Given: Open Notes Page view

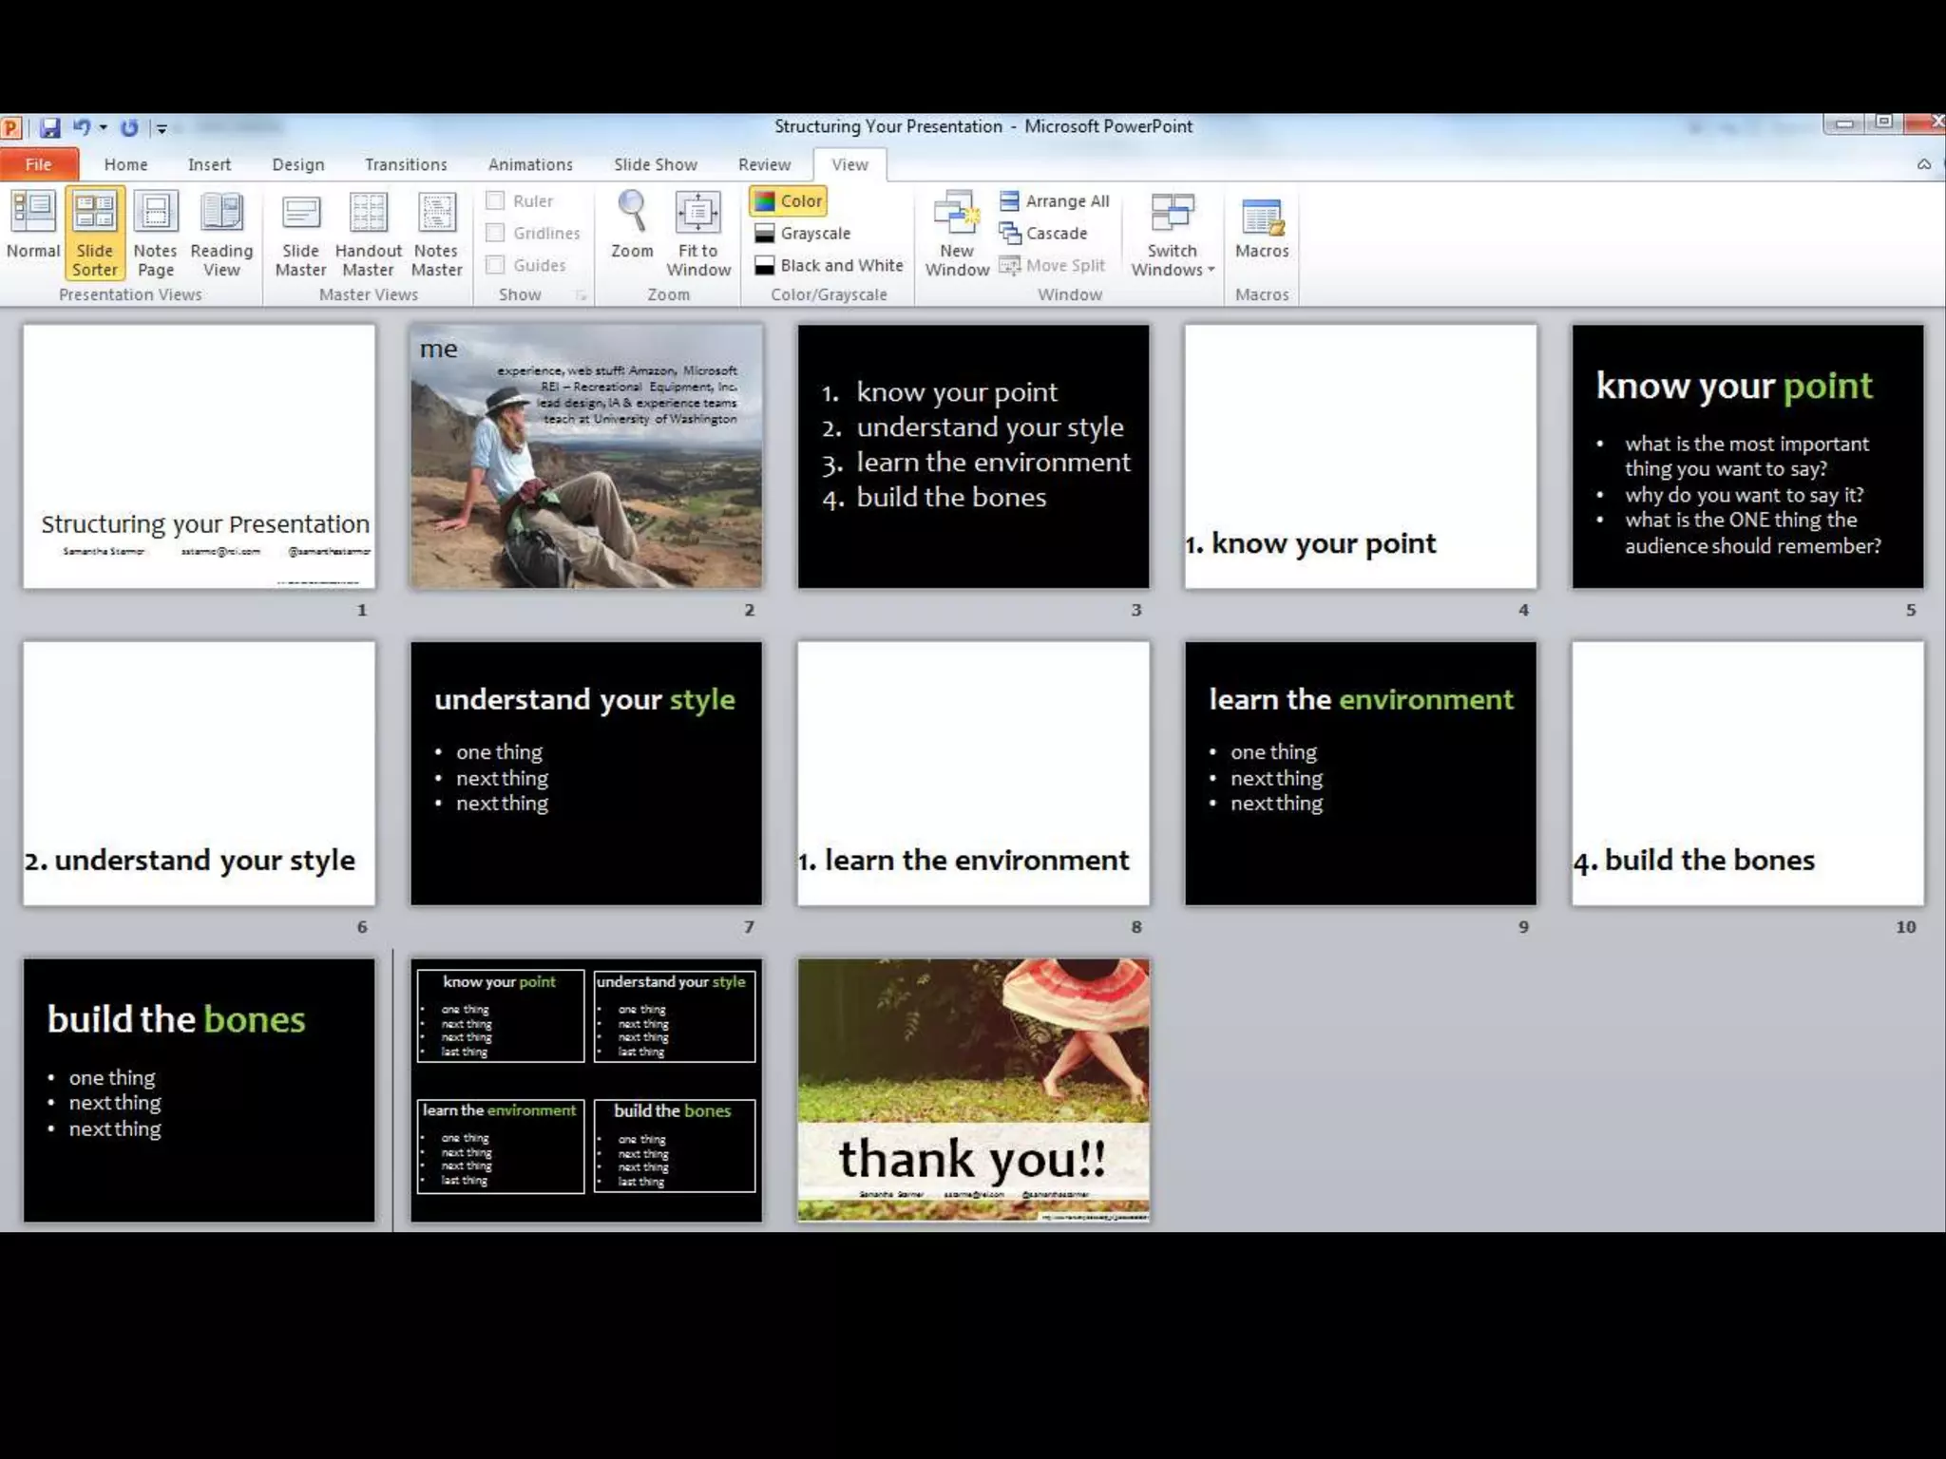Looking at the screenshot, I should point(155,234).
